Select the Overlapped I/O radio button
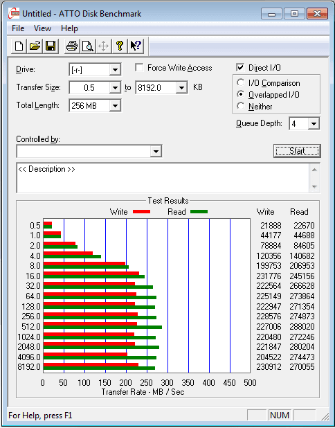This screenshot has width=335, height=428. point(241,94)
